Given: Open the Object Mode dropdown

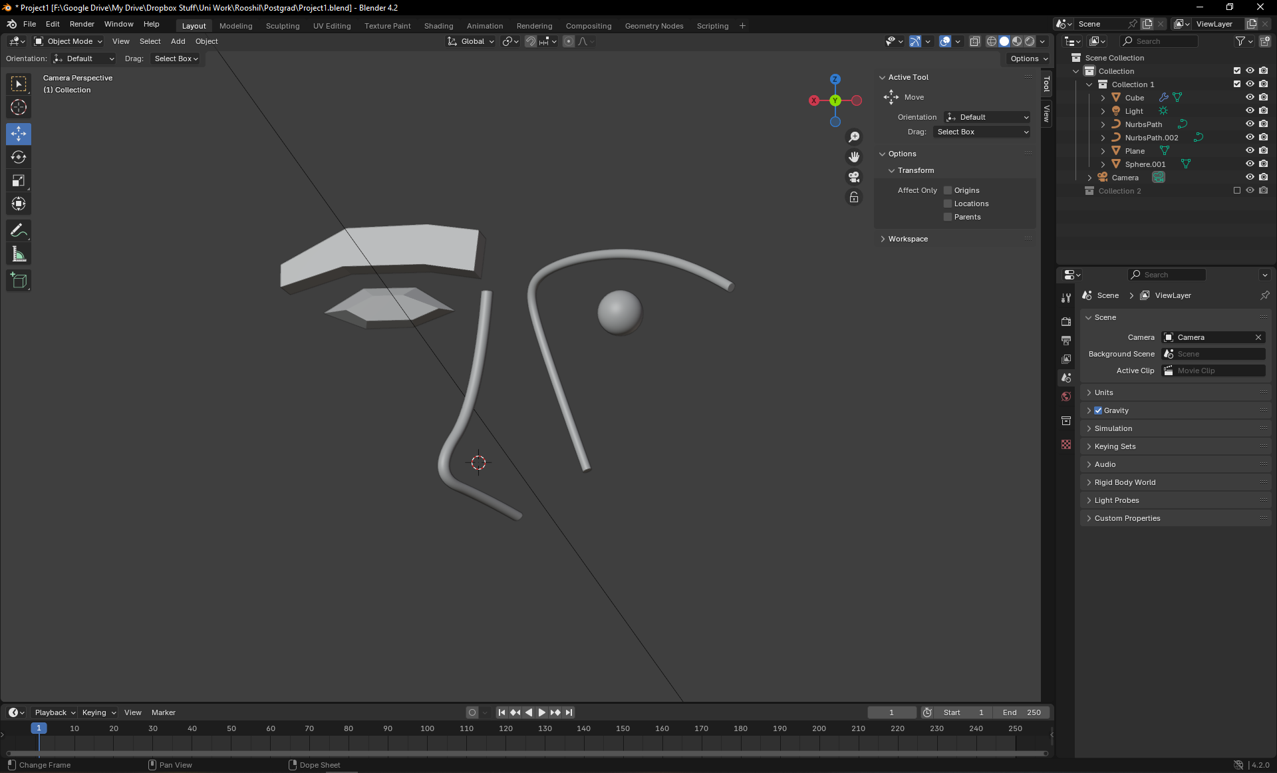Looking at the screenshot, I should (x=69, y=41).
